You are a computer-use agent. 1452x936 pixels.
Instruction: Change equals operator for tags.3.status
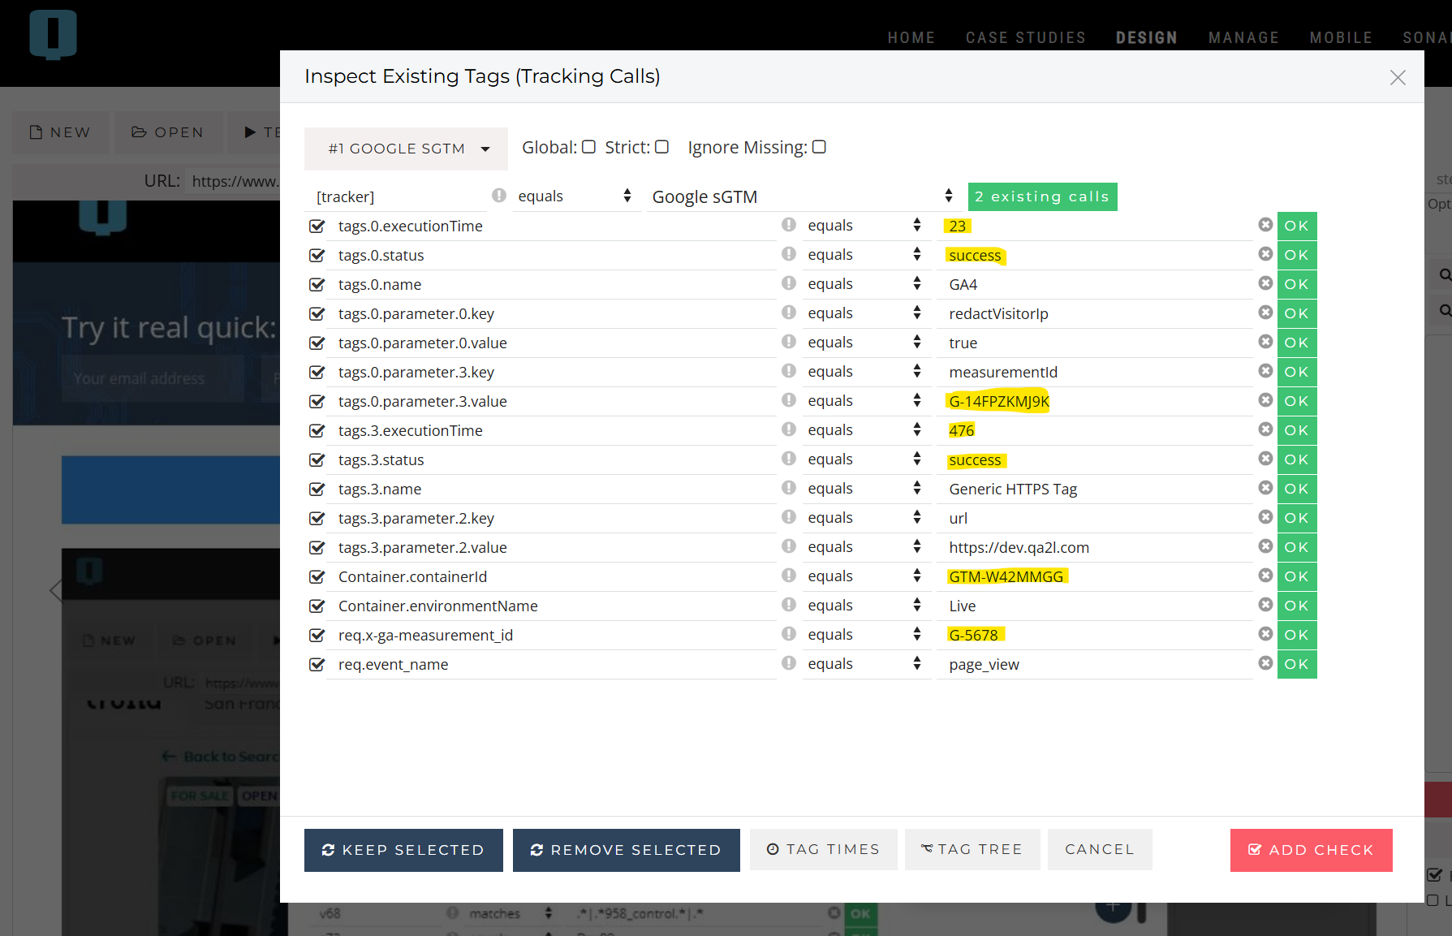coord(863,459)
